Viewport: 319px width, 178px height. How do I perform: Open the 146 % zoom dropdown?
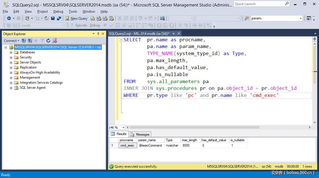123,127
